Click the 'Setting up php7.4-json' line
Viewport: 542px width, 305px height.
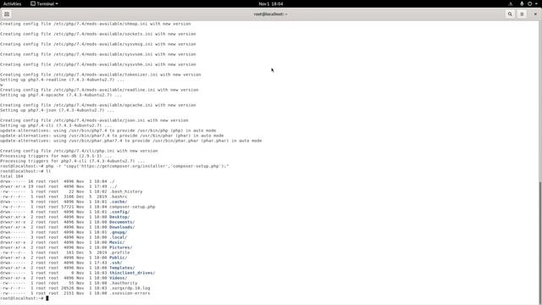(57, 110)
